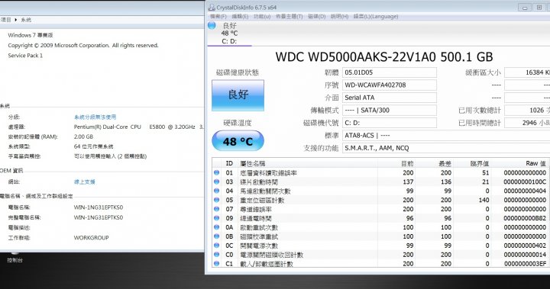
Task: Click the large blue 良好 health status button
Action: pos(238,95)
